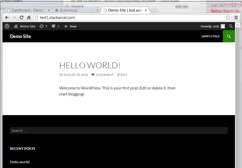Switch to the Dashboard Demo tab

28,10
